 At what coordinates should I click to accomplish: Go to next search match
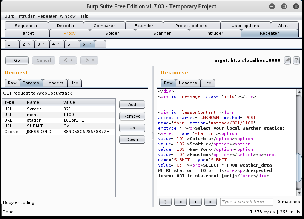[x=210, y=202]
